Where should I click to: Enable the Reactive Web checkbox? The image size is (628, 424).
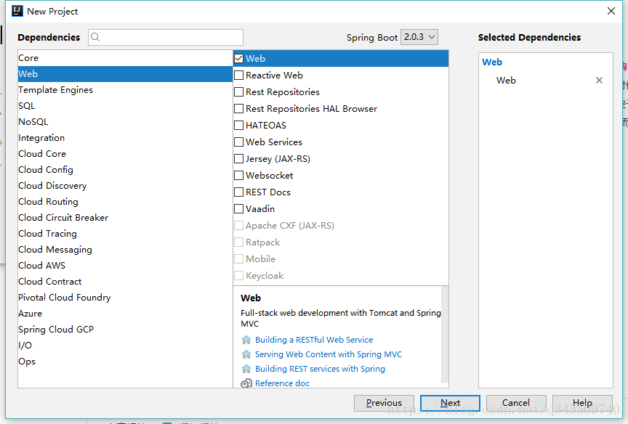pos(238,76)
